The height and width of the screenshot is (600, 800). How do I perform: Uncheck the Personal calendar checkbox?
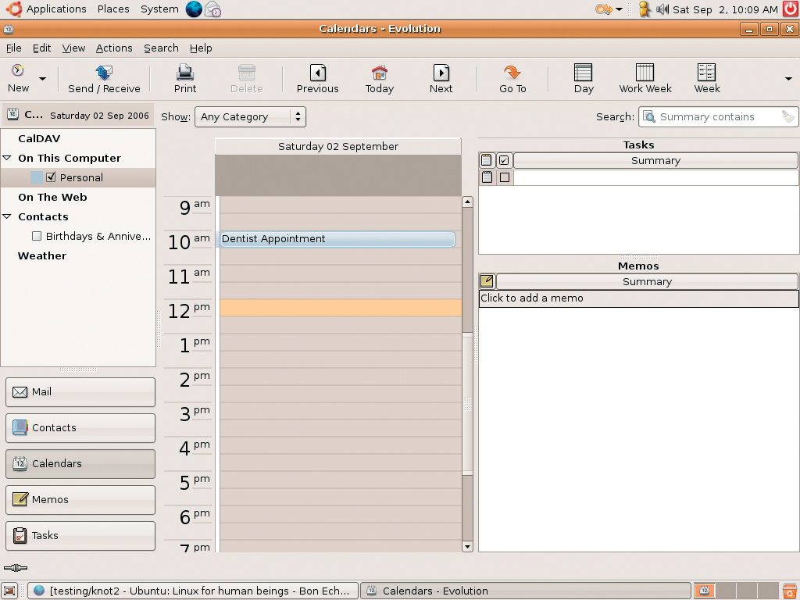coord(51,177)
